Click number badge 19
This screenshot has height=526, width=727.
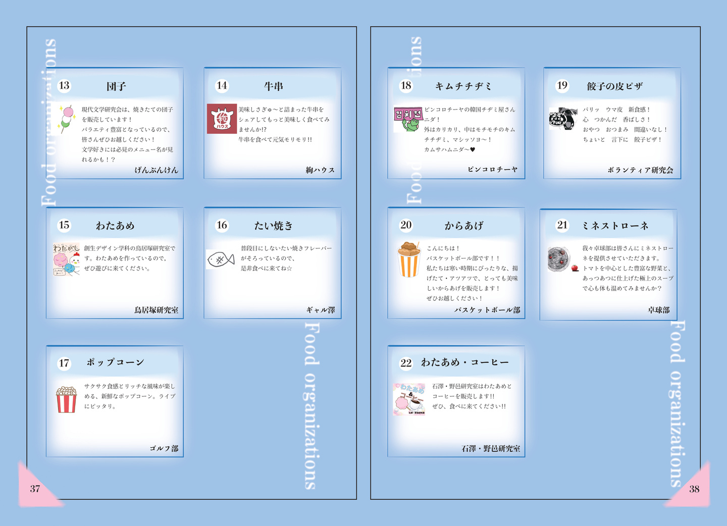pos(562,85)
